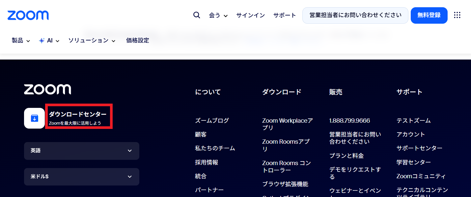Open the nine-dot apps grid icon
This screenshot has height=197, width=471.
457,15
